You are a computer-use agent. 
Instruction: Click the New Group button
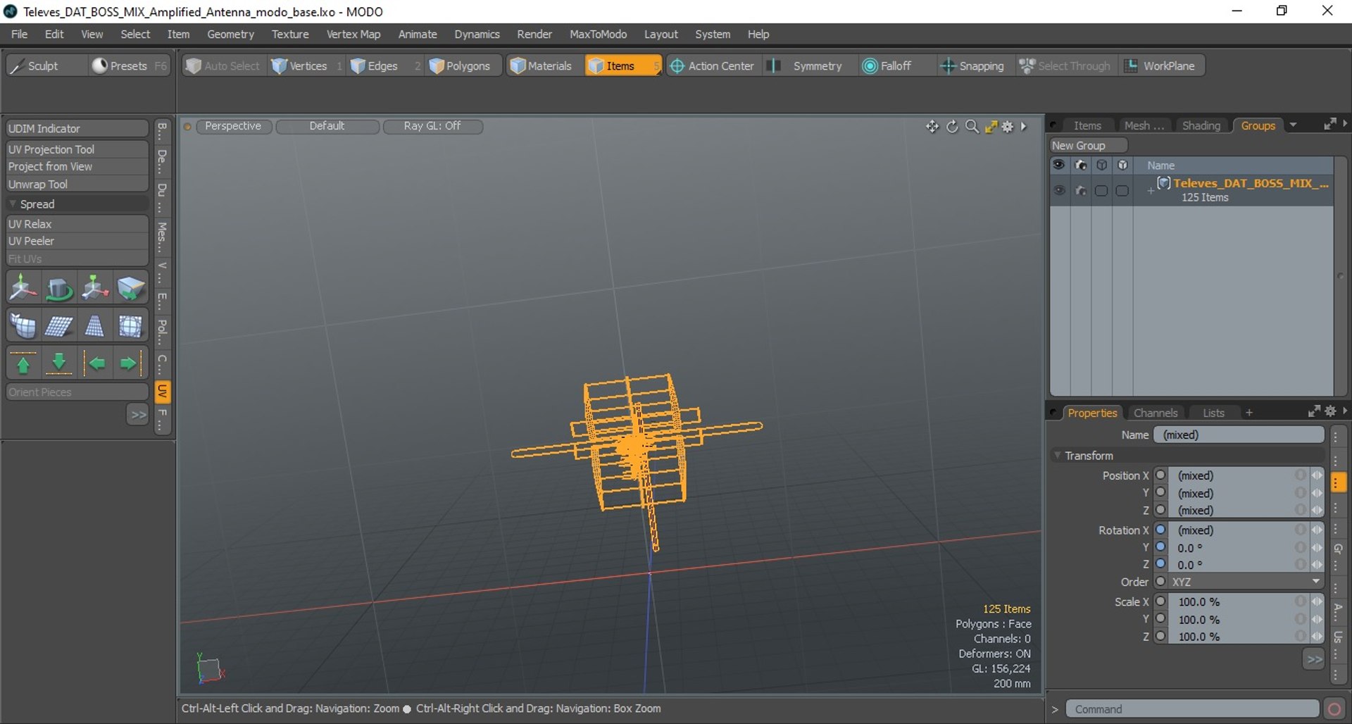(1089, 145)
